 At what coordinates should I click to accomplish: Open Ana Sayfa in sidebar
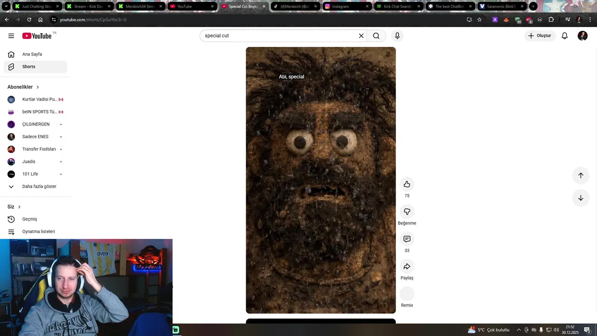(x=35, y=54)
